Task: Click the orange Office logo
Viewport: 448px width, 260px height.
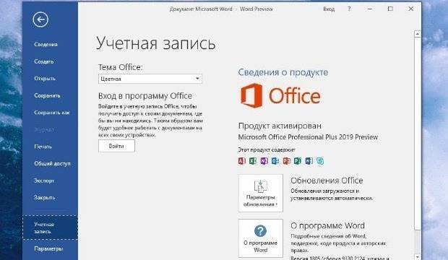Action: (x=280, y=96)
